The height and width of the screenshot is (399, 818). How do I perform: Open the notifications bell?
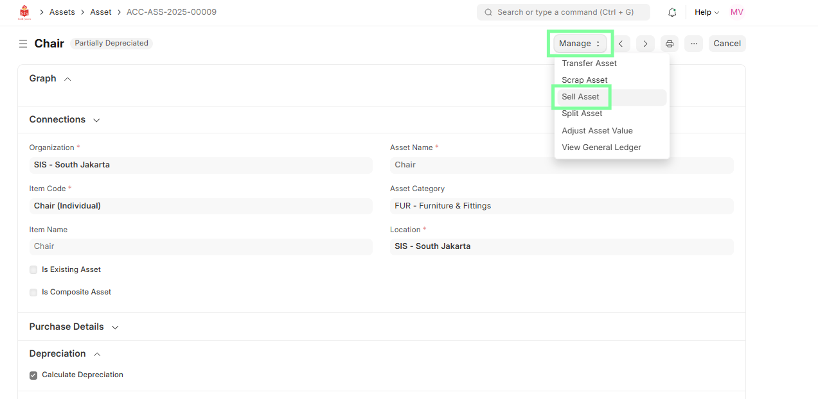point(672,12)
